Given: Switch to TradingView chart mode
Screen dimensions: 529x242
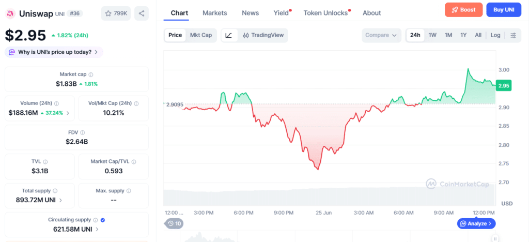Looking at the screenshot, I should (x=263, y=35).
